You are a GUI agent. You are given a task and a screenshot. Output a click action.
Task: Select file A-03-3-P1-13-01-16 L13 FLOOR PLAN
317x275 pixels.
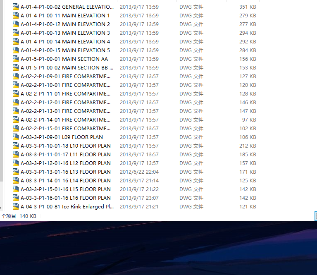point(66,172)
